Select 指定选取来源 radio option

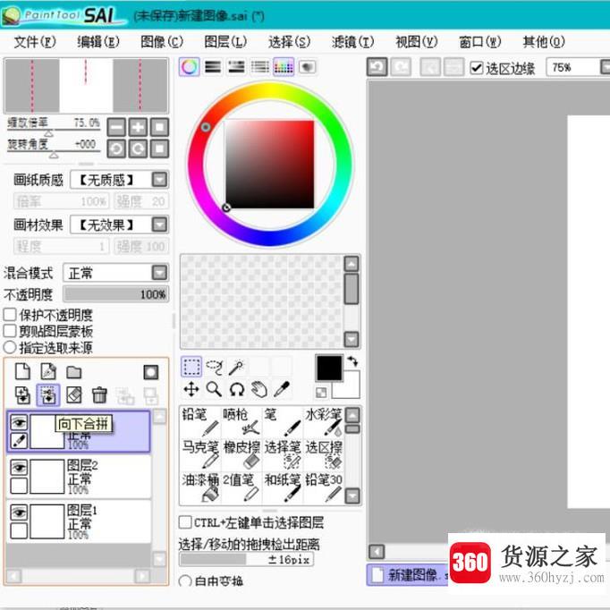click(10, 347)
